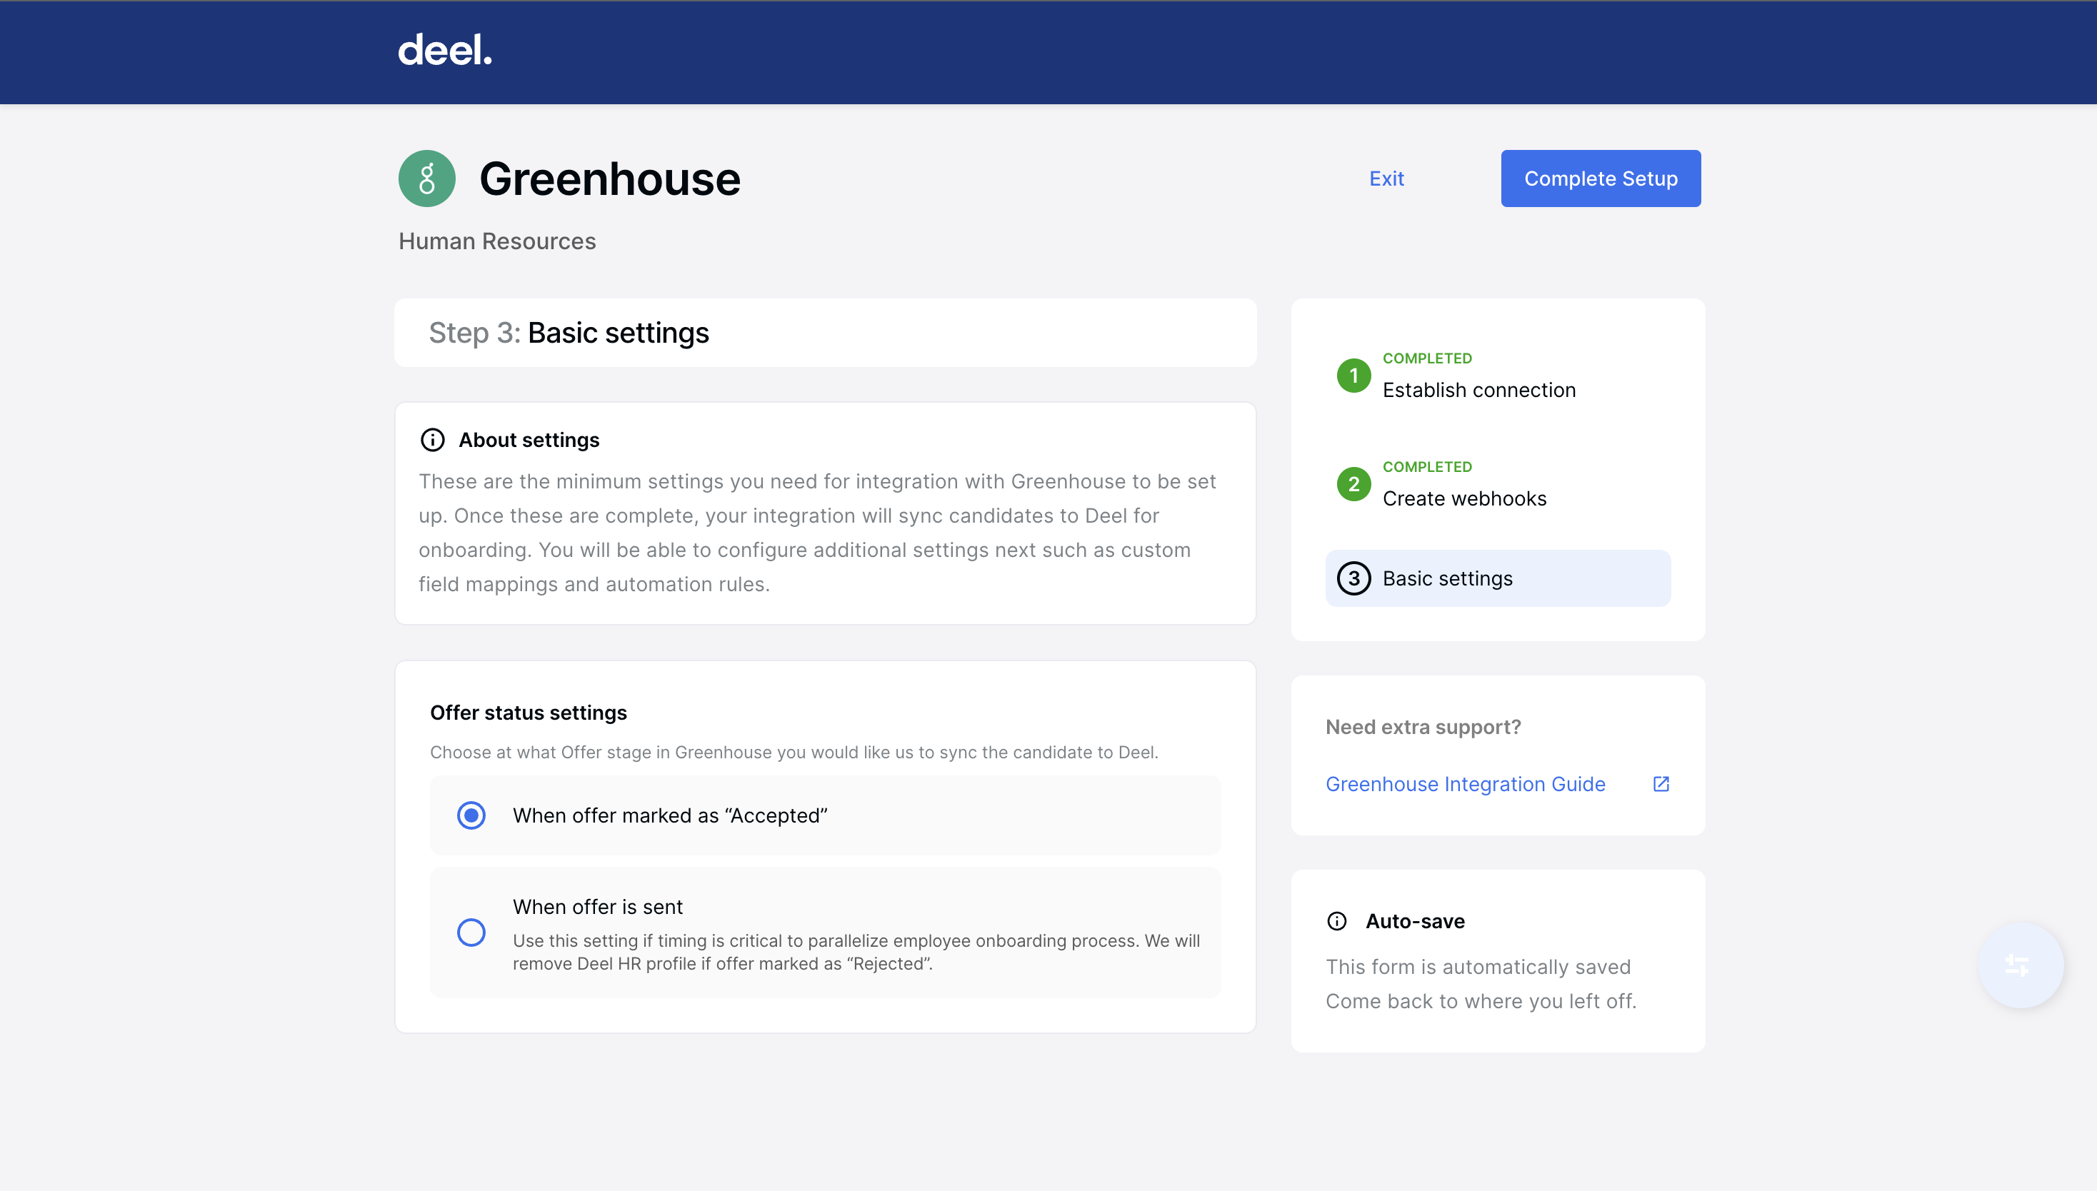Click the Deel logo in header

[445, 50]
